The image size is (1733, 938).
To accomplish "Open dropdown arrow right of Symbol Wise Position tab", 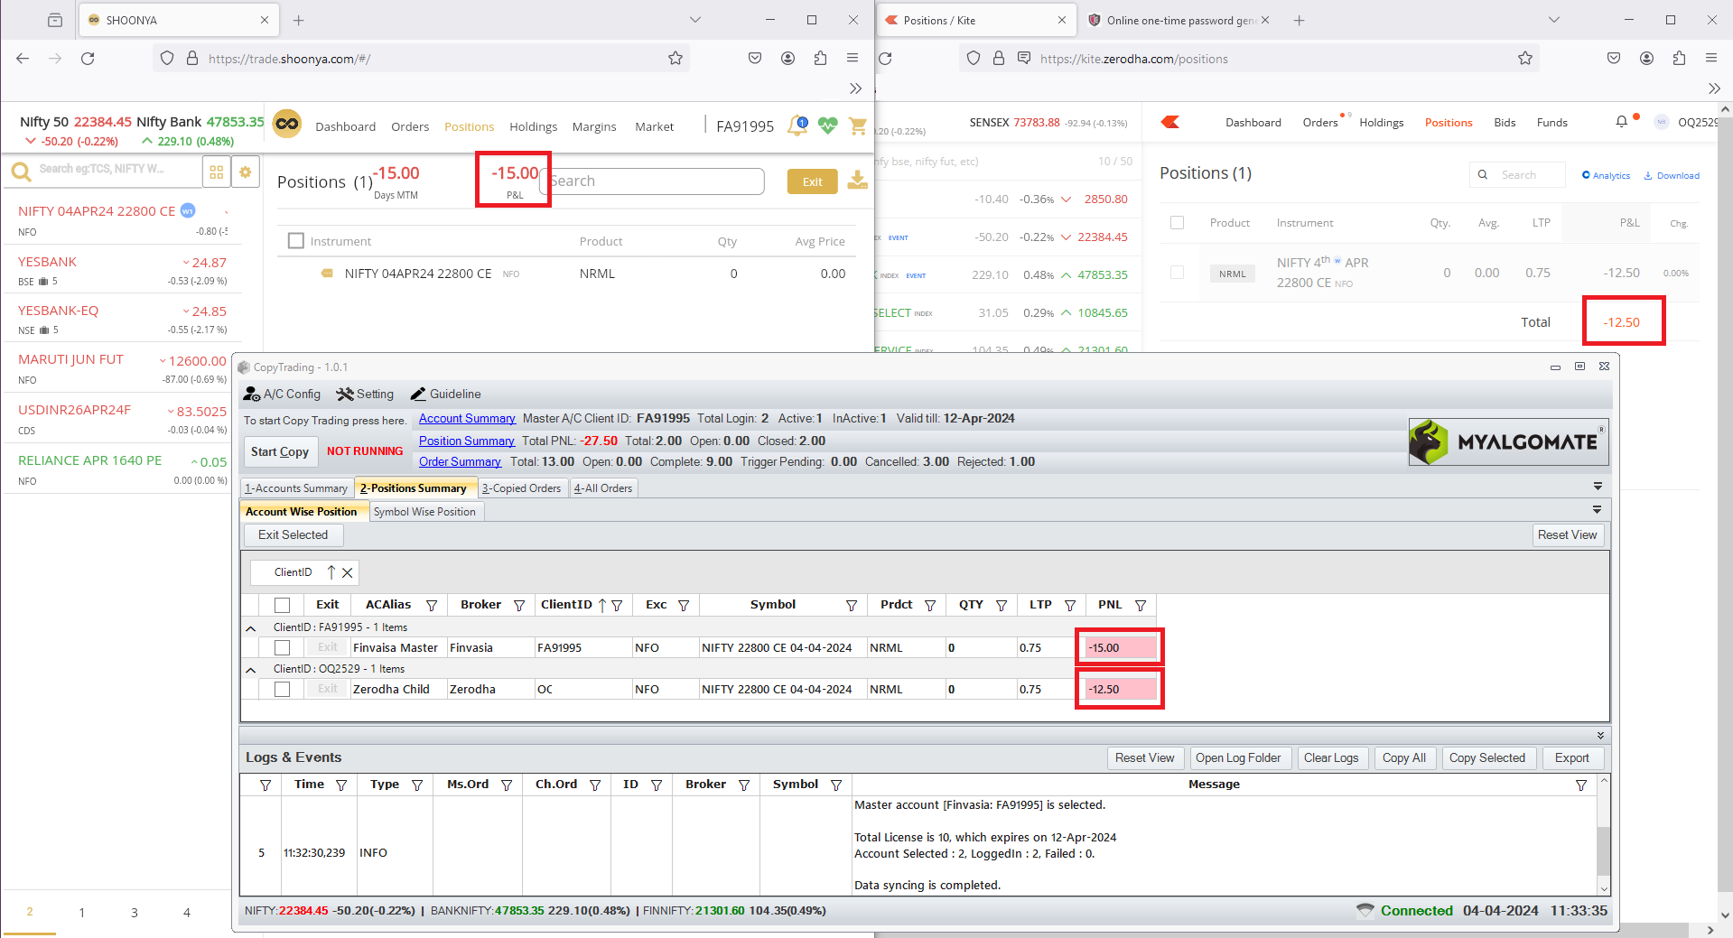I will click(1598, 510).
